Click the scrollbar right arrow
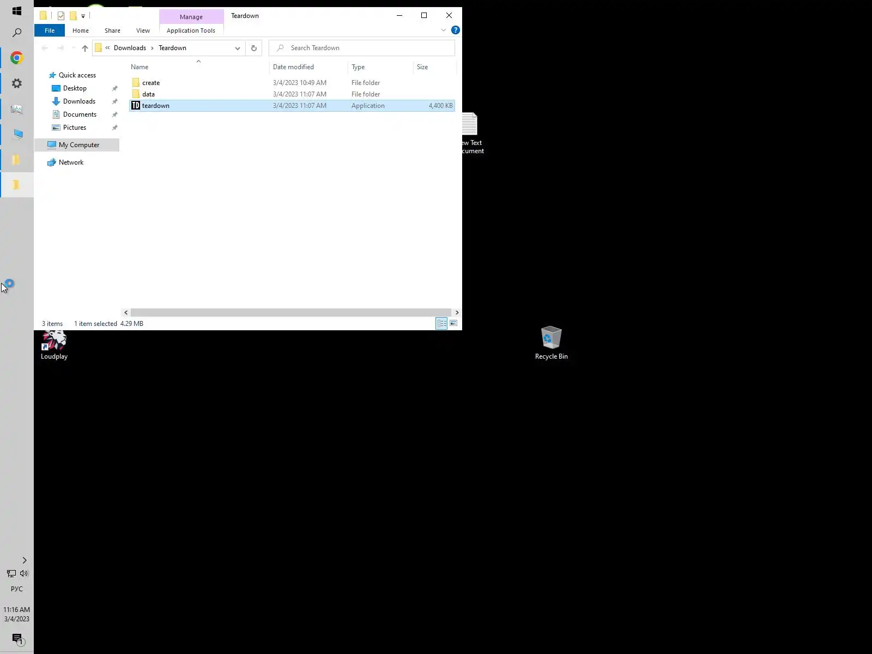The image size is (872, 654). (x=457, y=312)
